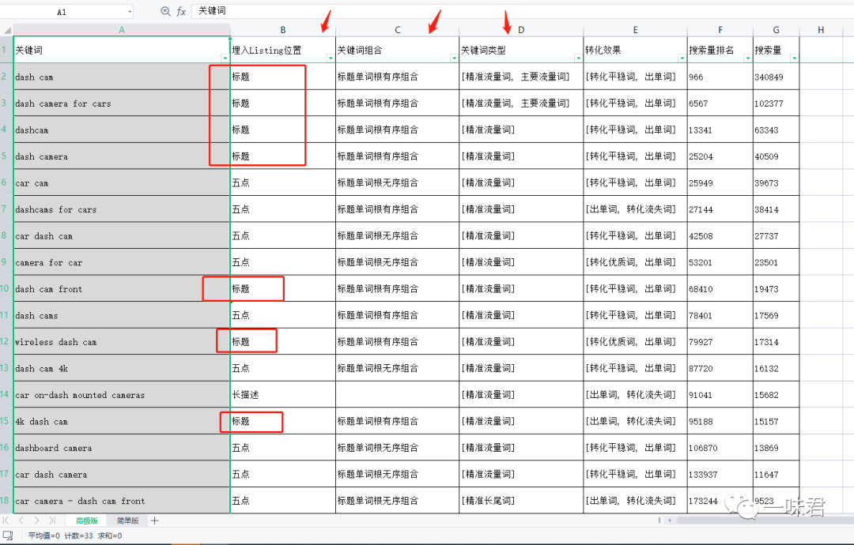
Task: Click the previous-sheet navigation arrow
Action: pyautogui.click(x=20, y=521)
